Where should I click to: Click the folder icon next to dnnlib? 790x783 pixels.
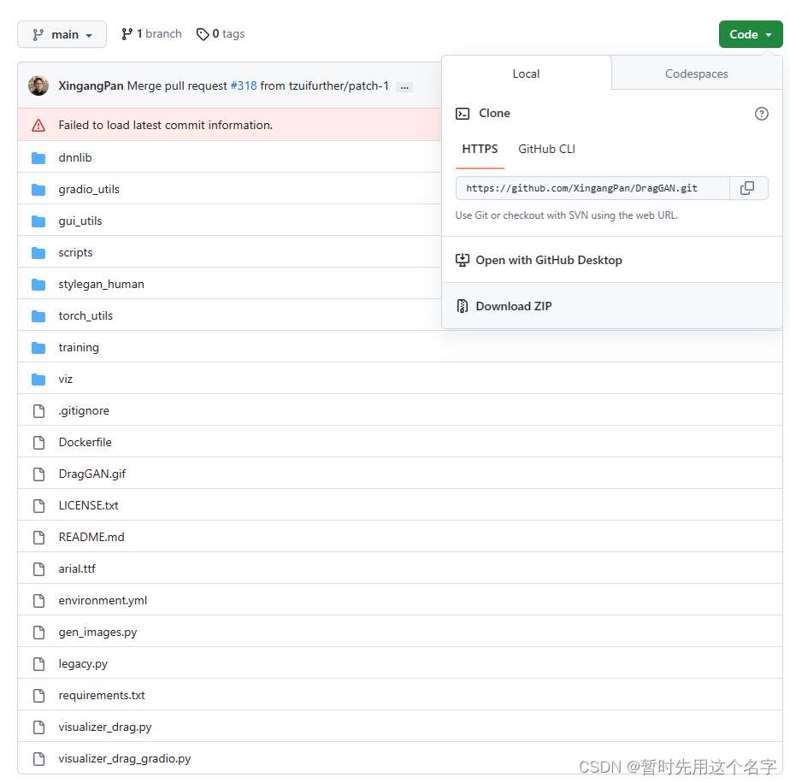pos(38,158)
